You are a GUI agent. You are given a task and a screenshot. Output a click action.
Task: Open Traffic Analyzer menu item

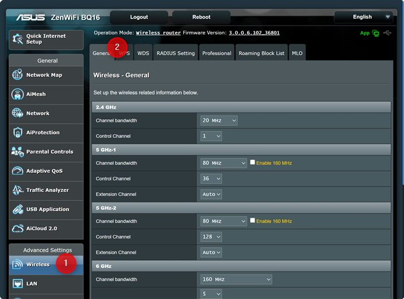tap(46, 190)
